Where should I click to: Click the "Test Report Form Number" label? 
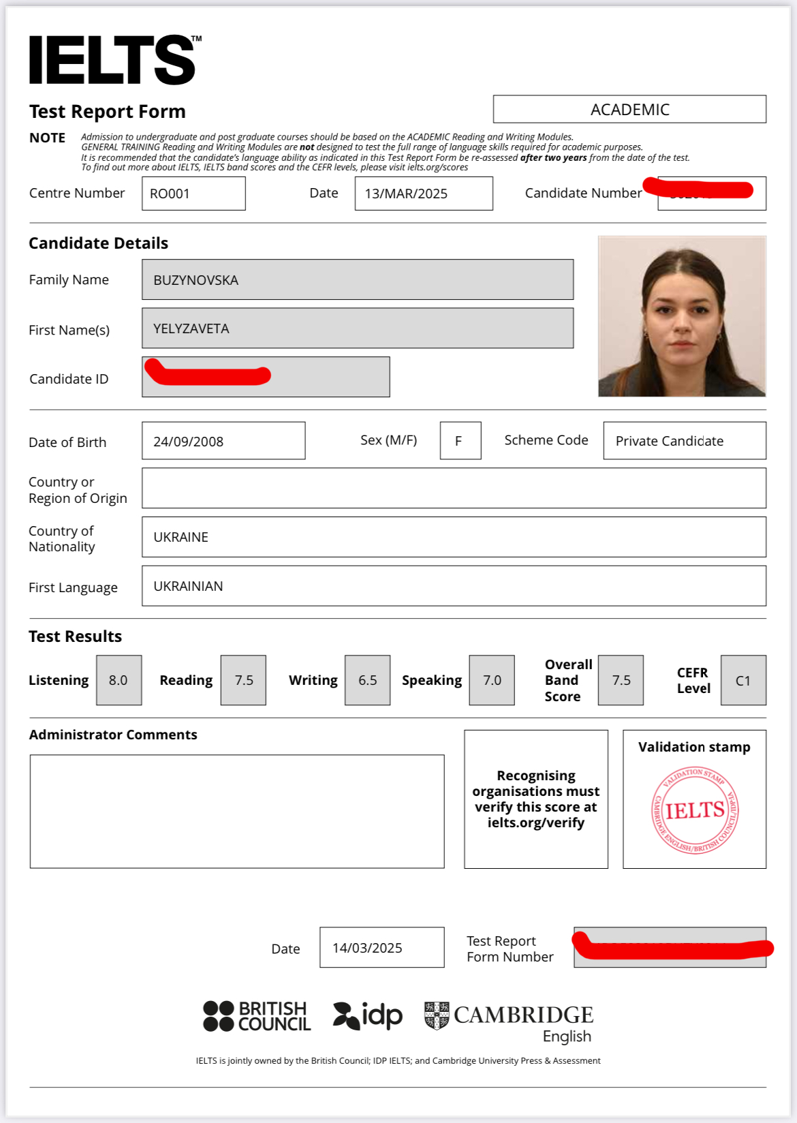click(x=510, y=949)
